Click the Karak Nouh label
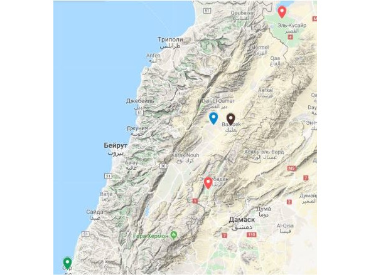This screenshot has width=371, height=275. click(185, 155)
